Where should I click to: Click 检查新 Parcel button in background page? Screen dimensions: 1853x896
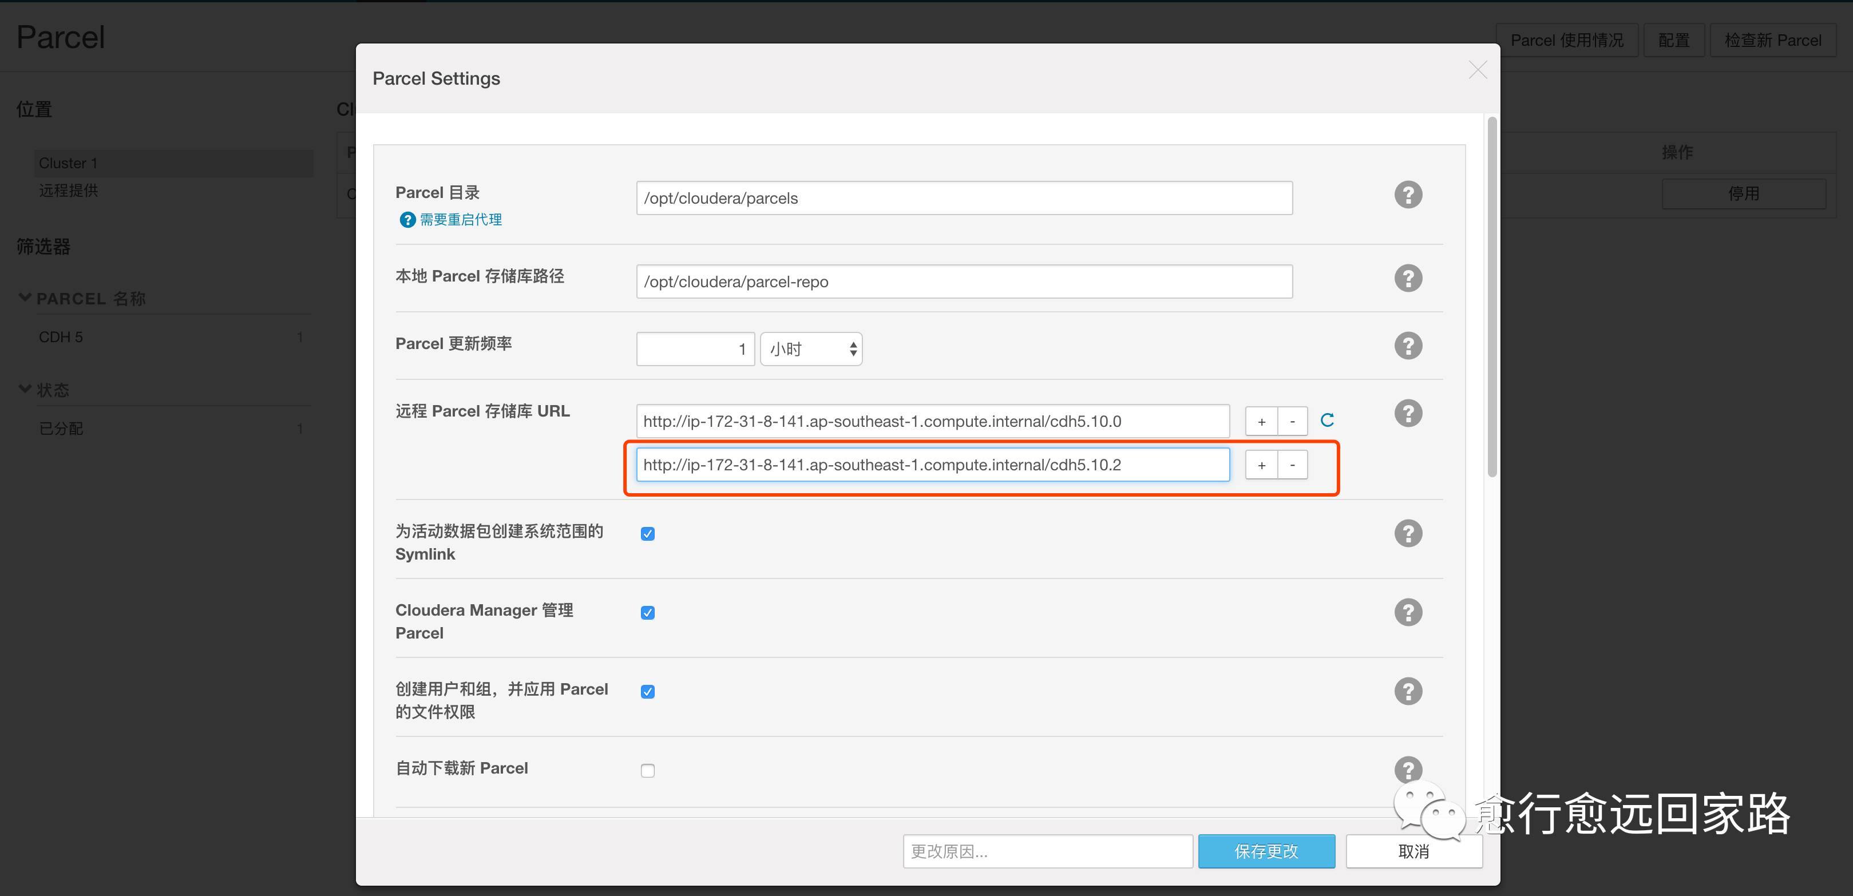pos(1772,40)
